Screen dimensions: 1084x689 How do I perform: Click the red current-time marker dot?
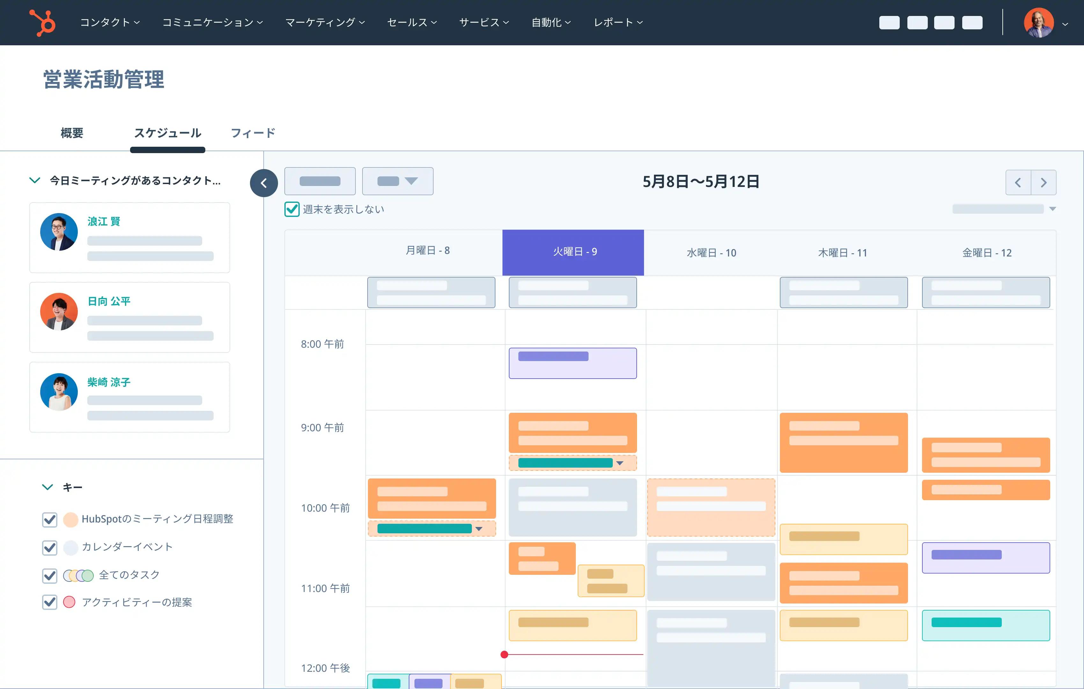coord(504,654)
